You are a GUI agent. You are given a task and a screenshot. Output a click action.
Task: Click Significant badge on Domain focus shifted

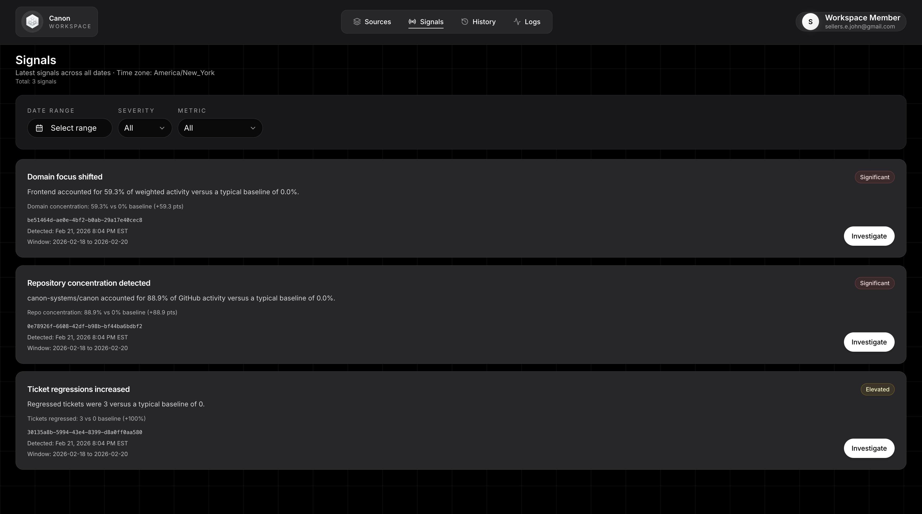tap(874, 177)
